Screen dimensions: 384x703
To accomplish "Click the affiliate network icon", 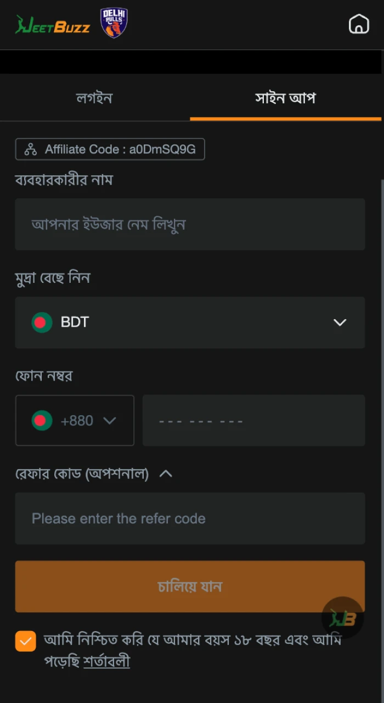I will (x=30, y=149).
